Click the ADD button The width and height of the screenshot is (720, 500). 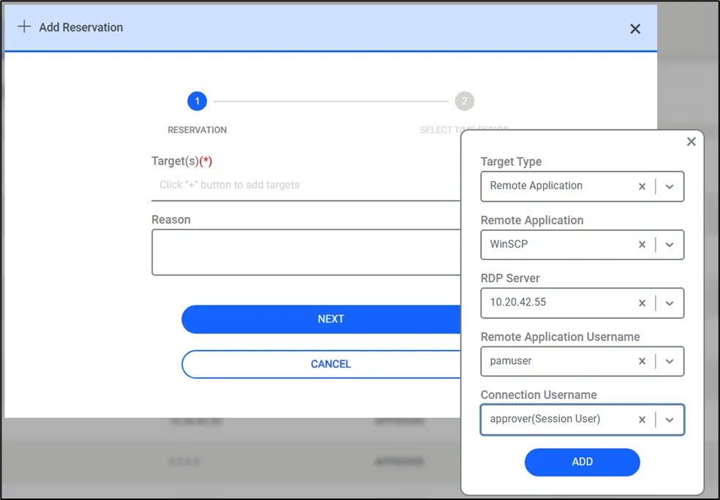click(x=582, y=462)
